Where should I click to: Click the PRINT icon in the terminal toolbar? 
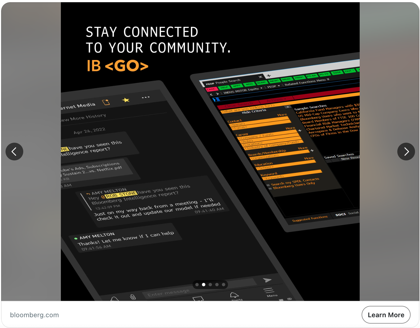[x=299, y=77]
